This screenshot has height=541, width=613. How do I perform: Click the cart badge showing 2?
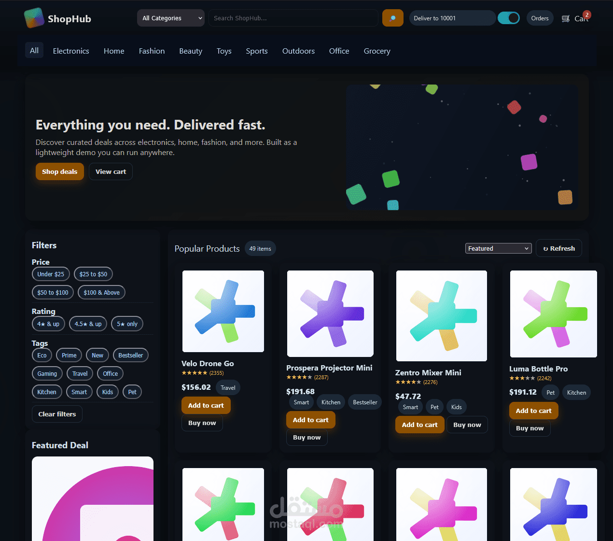coord(587,14)
